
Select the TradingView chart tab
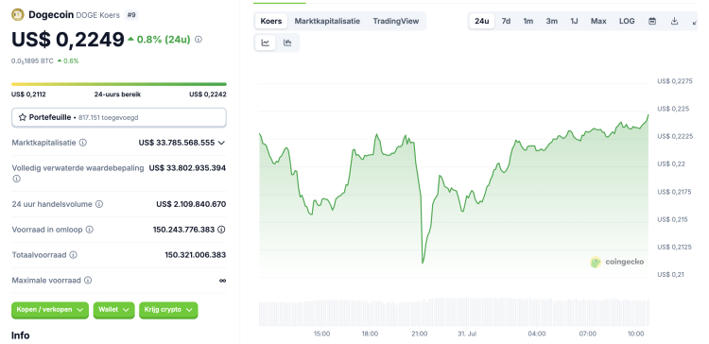click(x=396, y=21)
